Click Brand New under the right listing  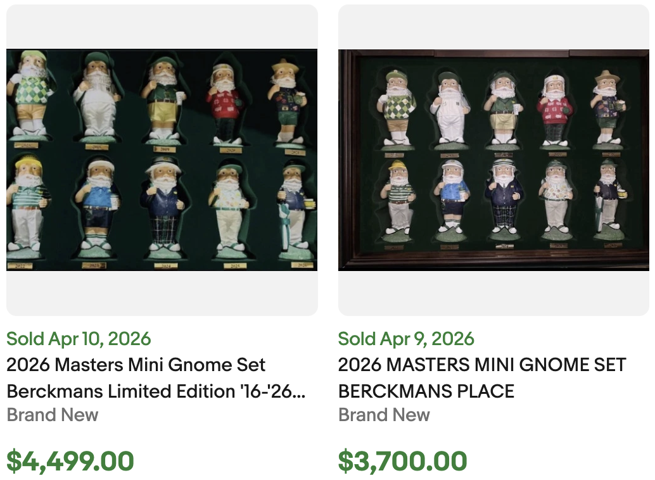(385, 415)
